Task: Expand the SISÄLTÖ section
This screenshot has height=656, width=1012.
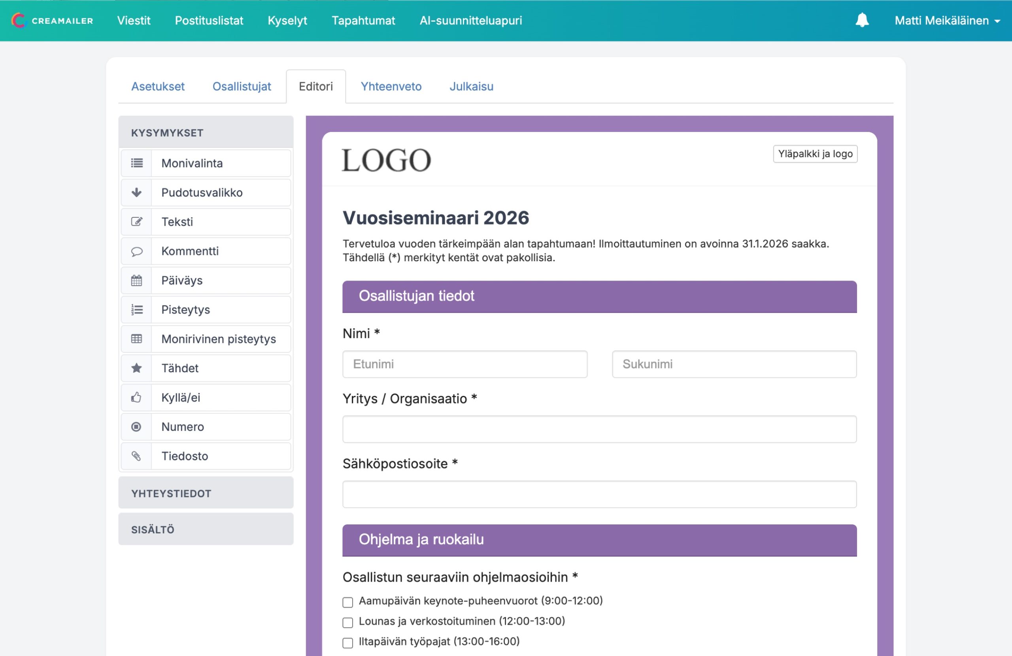Action: pos(206,529)
